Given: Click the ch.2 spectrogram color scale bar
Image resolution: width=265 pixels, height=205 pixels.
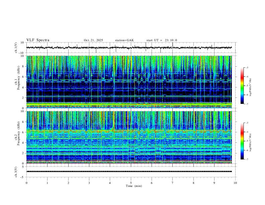Looking at the screenshot, I should [x=242, y=141].
